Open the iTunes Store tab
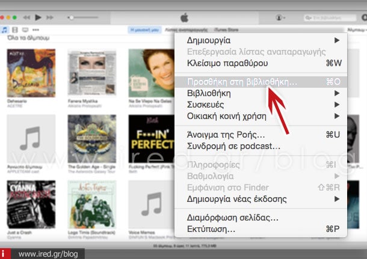The height and width of the screenshot is (259, 367). pyautogui.click(x=226, y=30)
